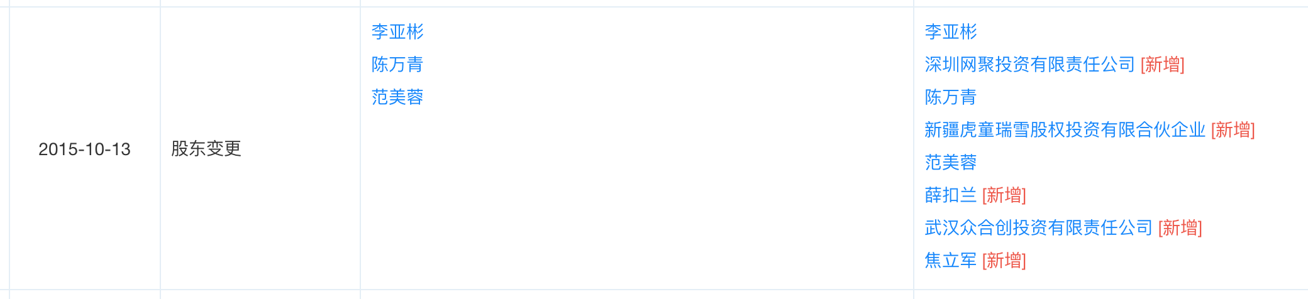Open 新疆虎童瑞雪股权投资有限合伙企业 link
This screenshot has width=1308, height=299.
[1065, 129]
